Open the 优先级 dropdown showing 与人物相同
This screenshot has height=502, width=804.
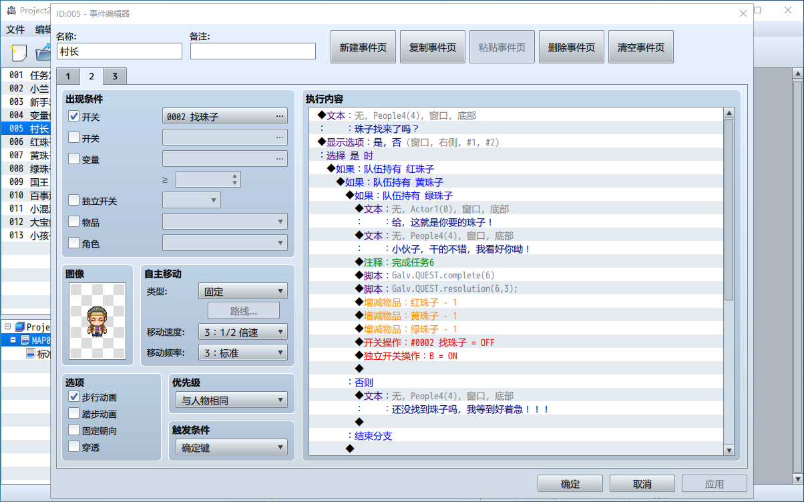[232, 400]
